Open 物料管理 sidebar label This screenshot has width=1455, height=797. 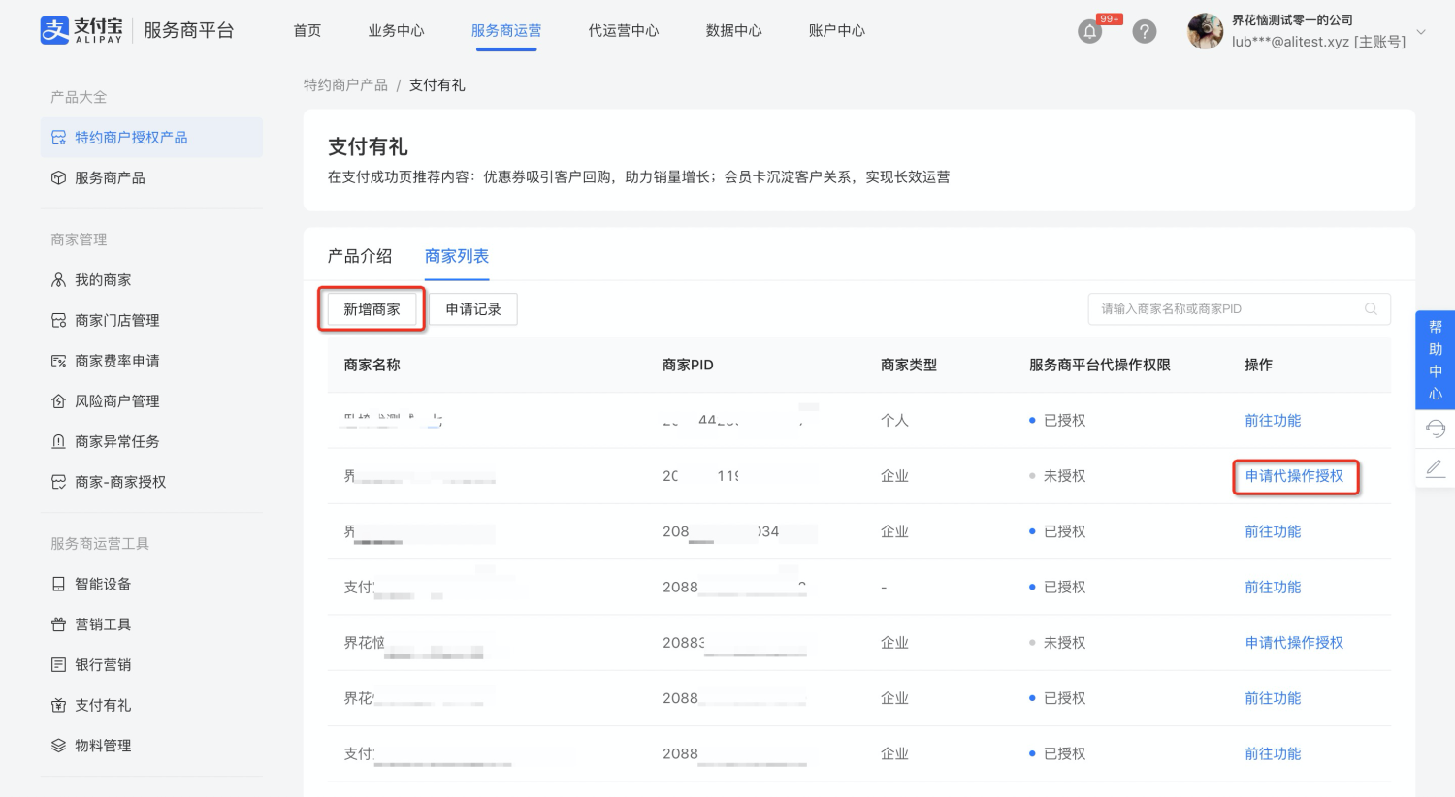tap(103, 746)
